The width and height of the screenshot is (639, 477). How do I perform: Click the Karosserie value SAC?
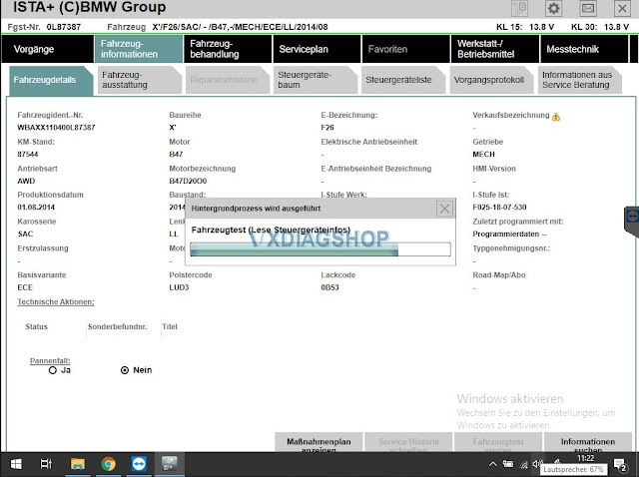(25, 235)
